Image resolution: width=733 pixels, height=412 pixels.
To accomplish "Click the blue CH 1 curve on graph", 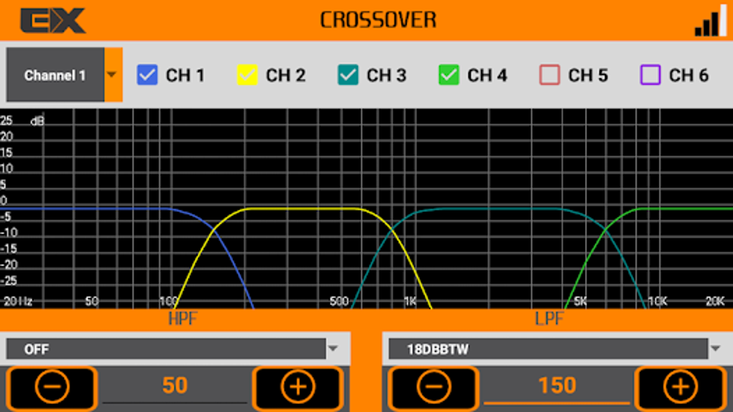I will tap(93, 209).
